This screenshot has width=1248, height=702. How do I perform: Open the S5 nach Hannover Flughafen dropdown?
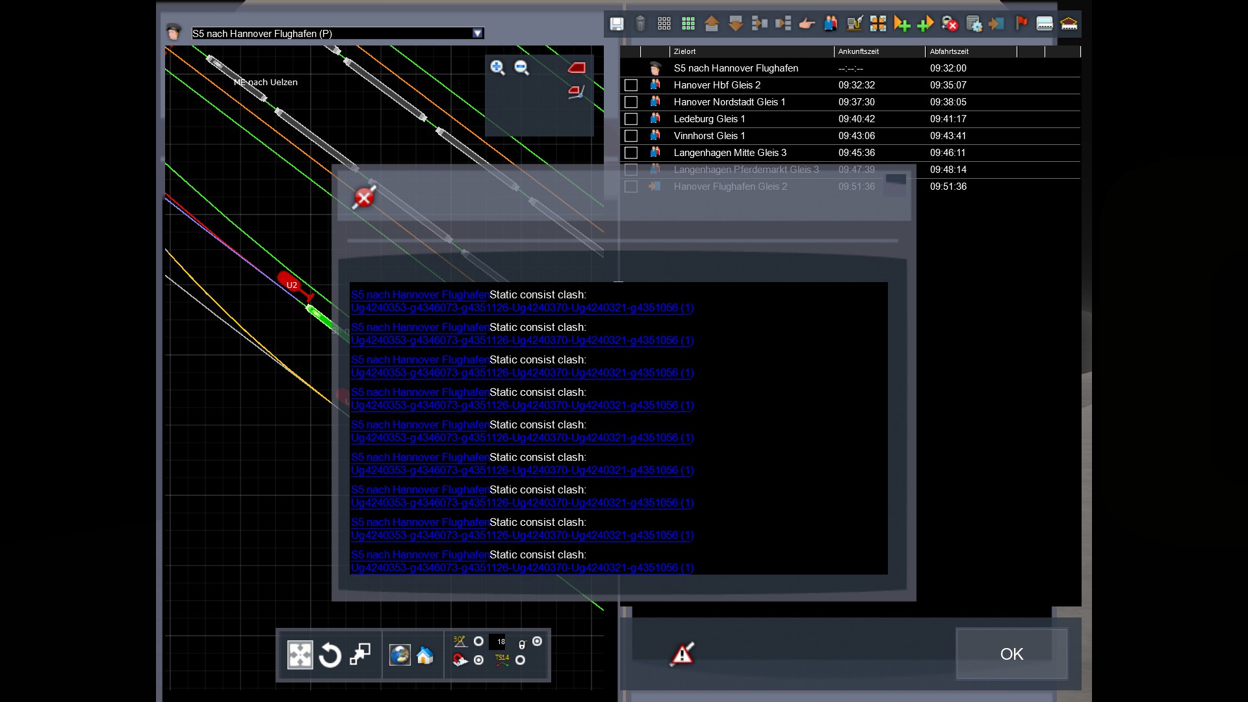478,33
